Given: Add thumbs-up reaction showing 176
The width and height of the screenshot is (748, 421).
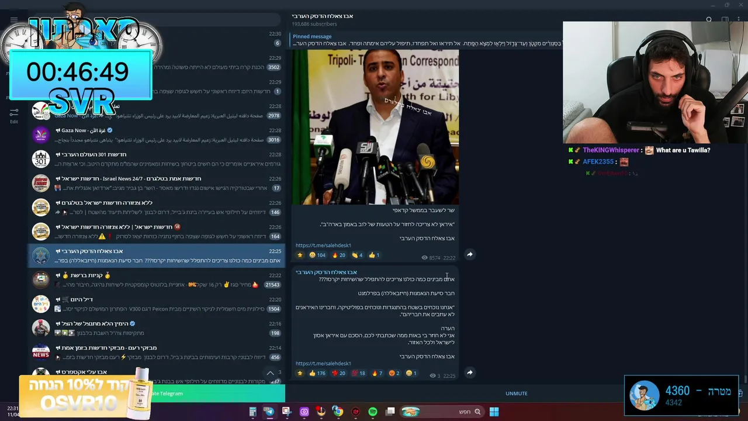Looking at the screenshot, I should (x=317, y=373).
